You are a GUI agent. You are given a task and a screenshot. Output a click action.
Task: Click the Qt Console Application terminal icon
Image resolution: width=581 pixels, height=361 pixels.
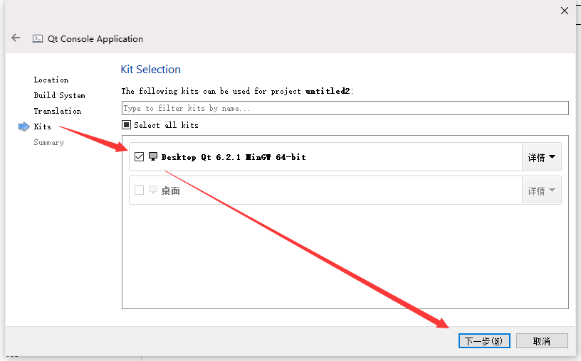[38, 39]
